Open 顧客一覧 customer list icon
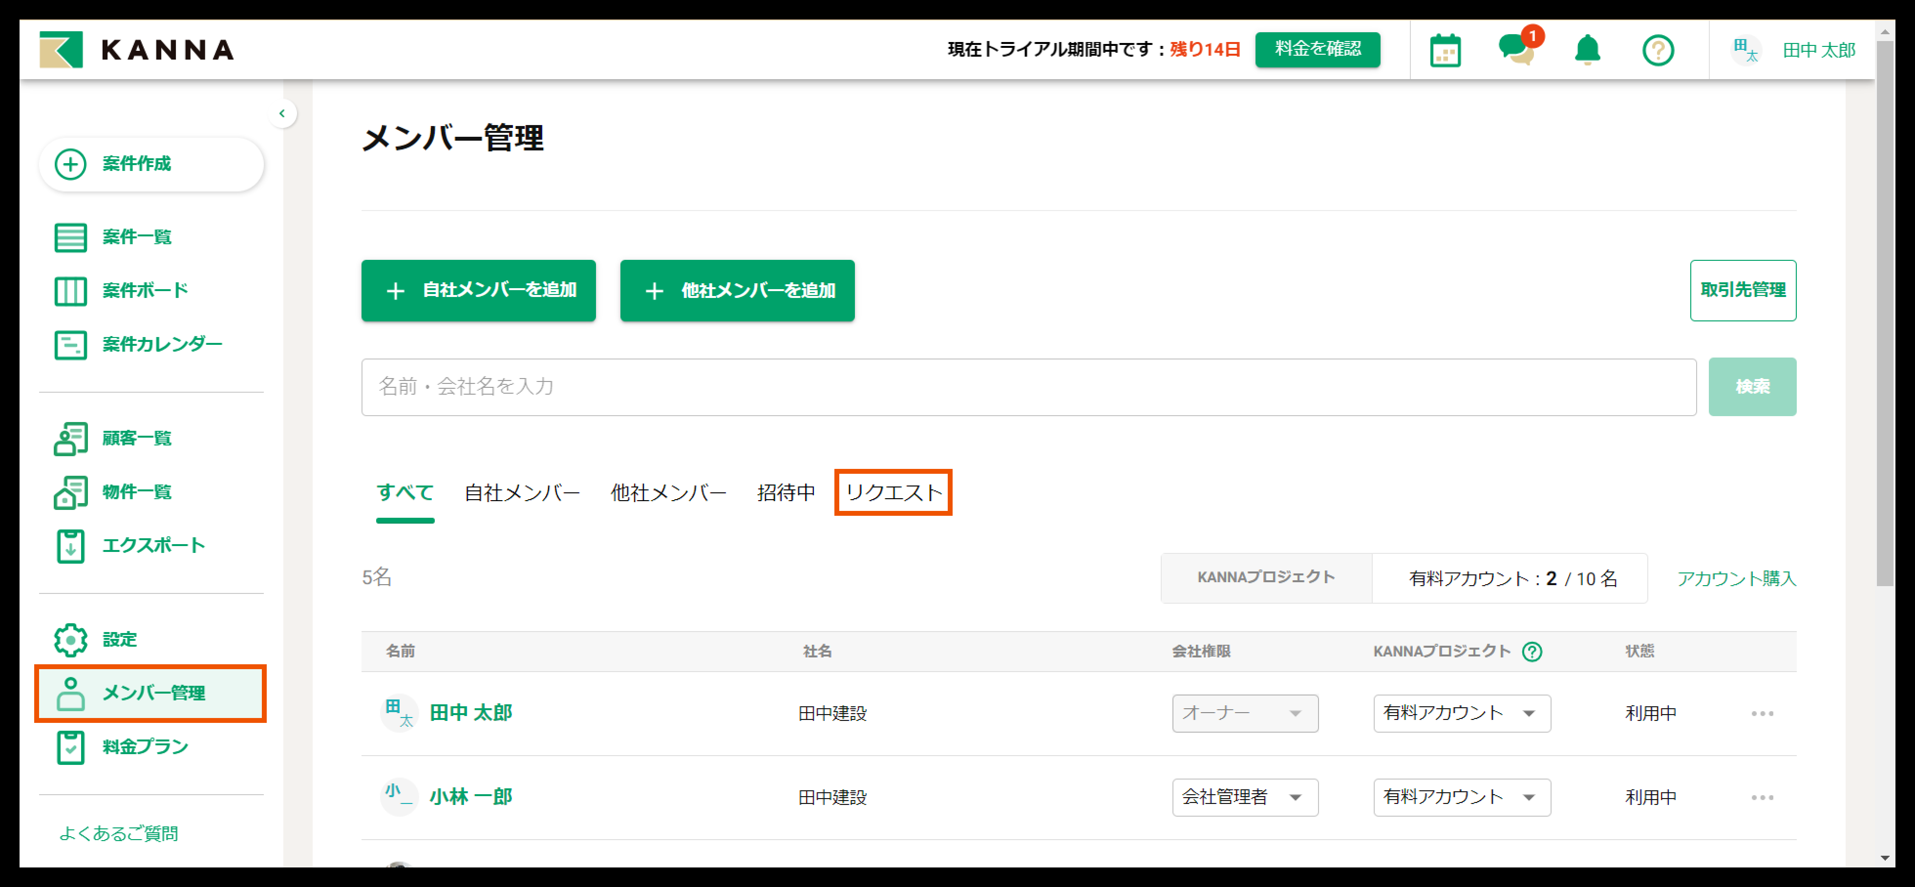This screenshot has width=1915, height=887. click(71, 439)
